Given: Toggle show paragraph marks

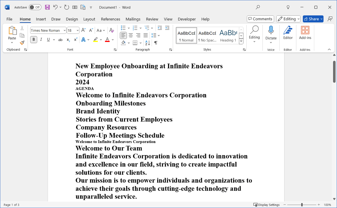Looking at the screenshot, I should click(156, 43).
